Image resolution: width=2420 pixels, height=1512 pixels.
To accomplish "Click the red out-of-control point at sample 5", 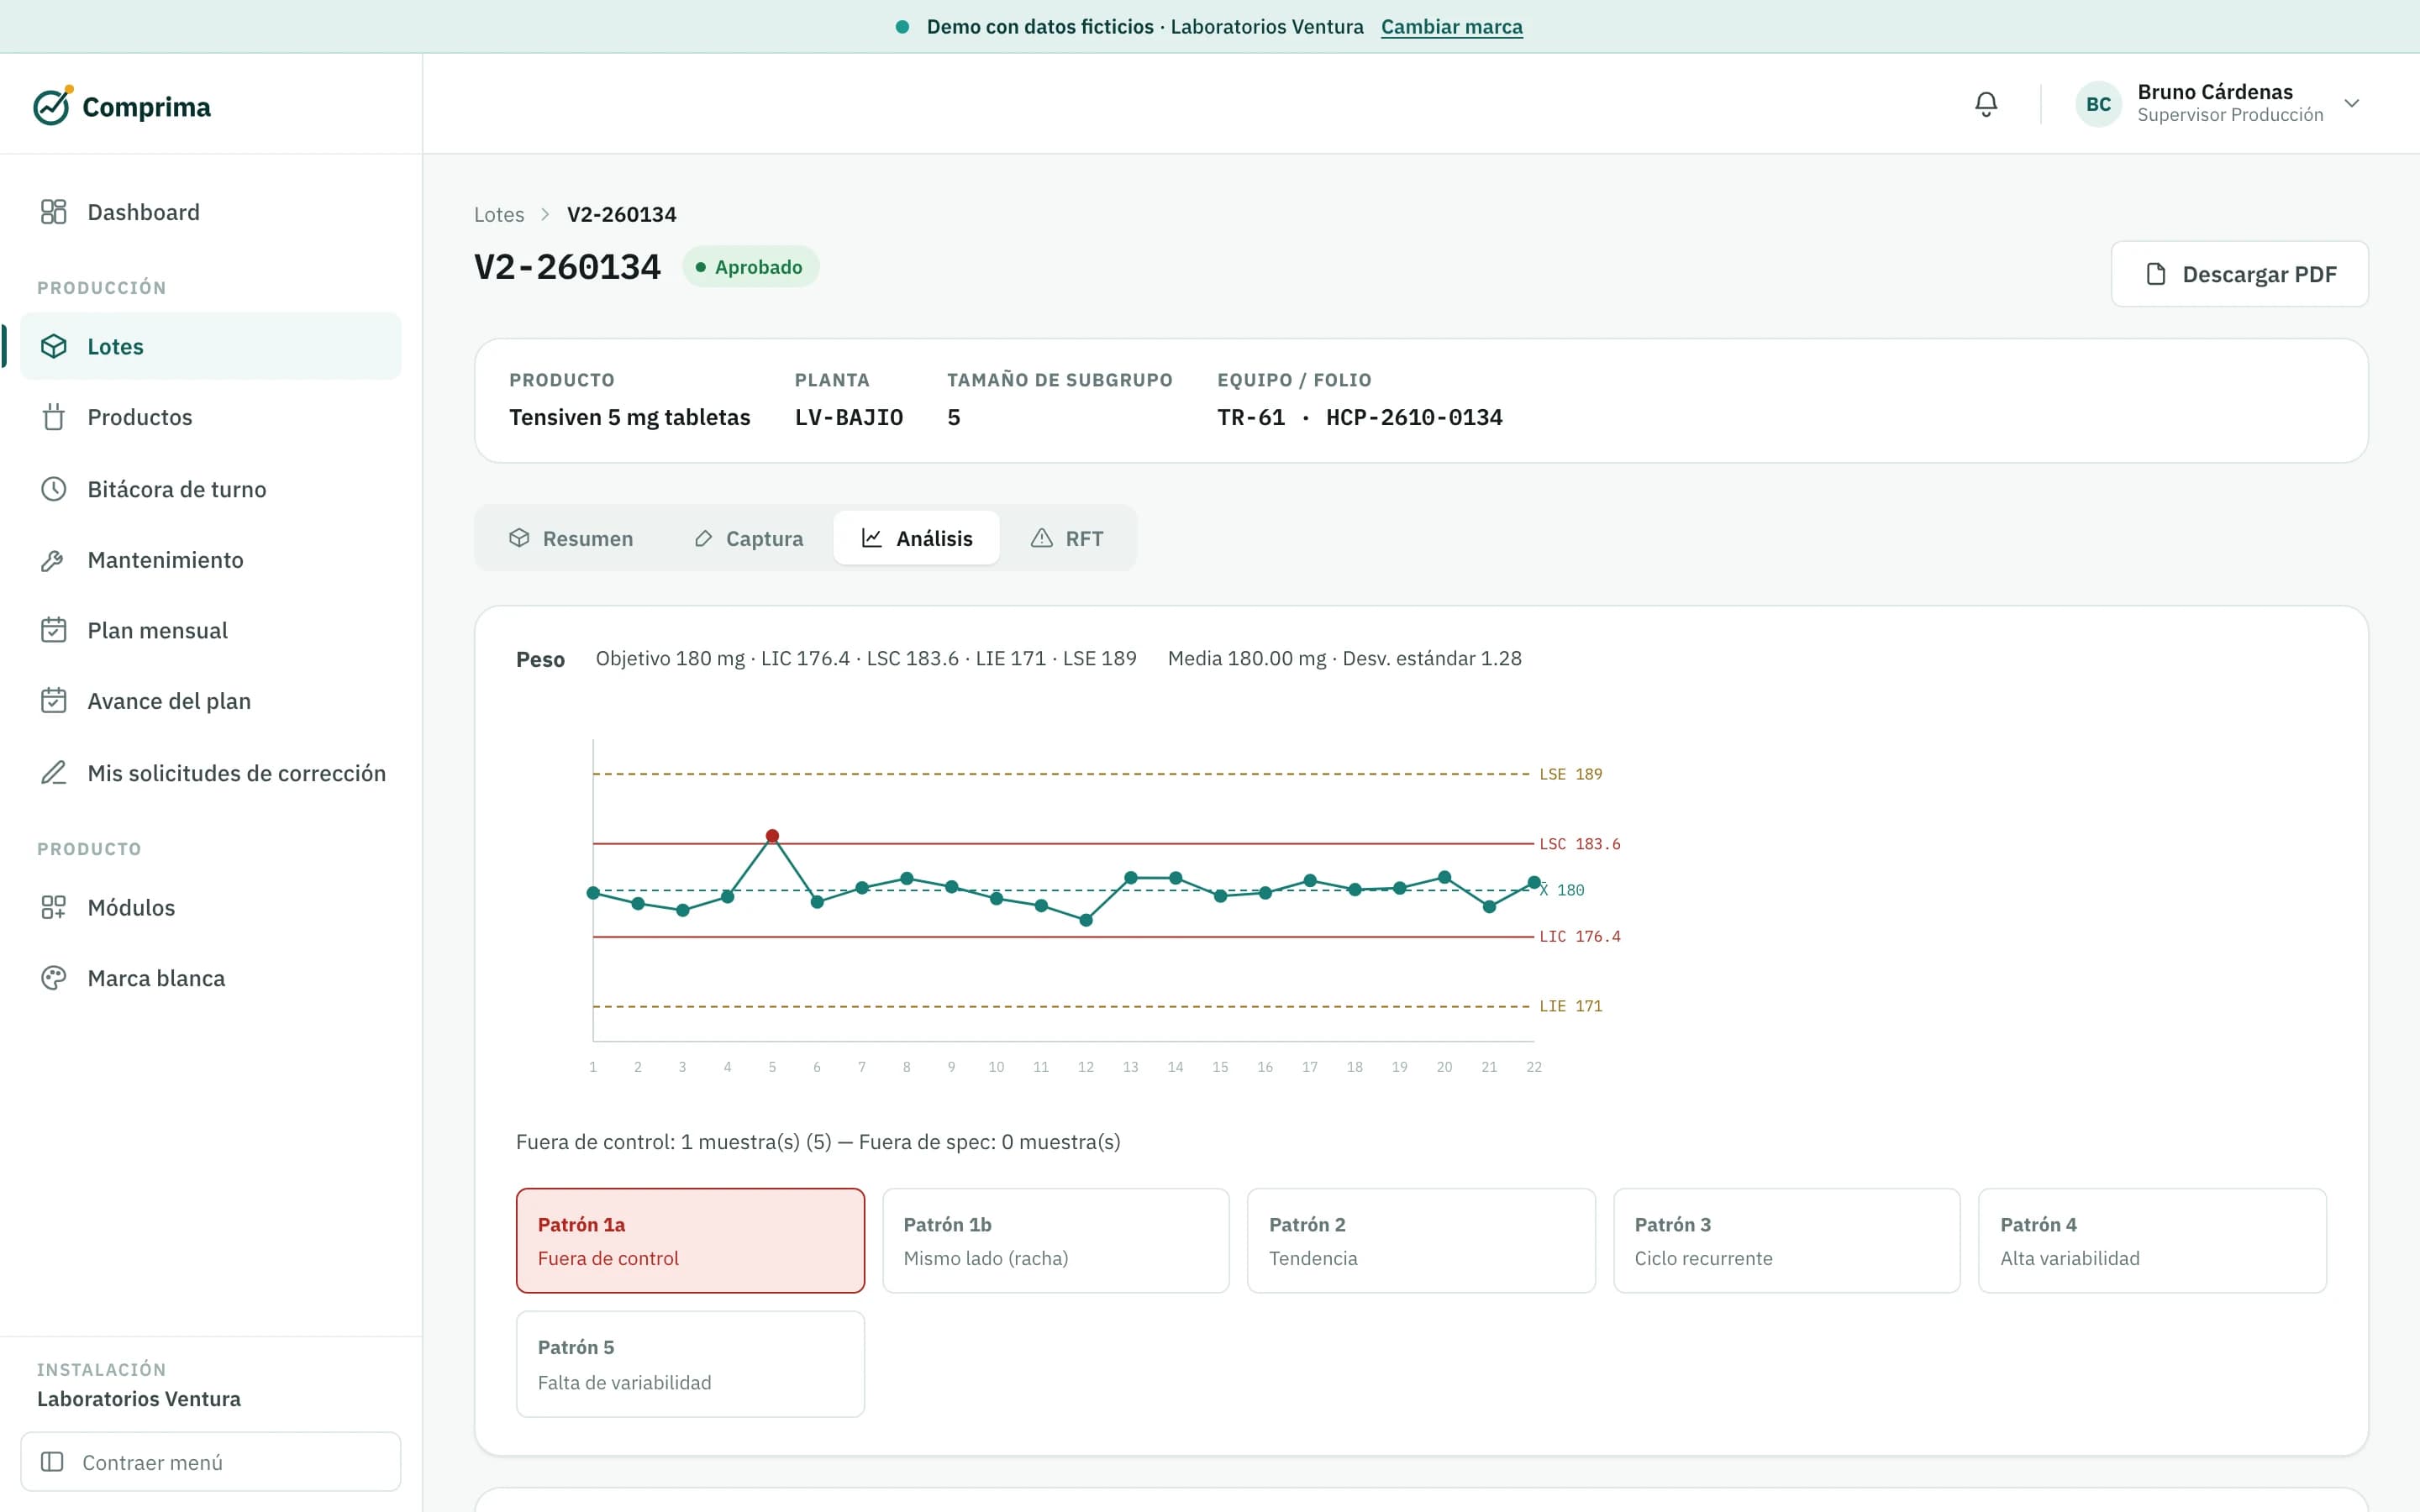I will (x=772, y=836).
